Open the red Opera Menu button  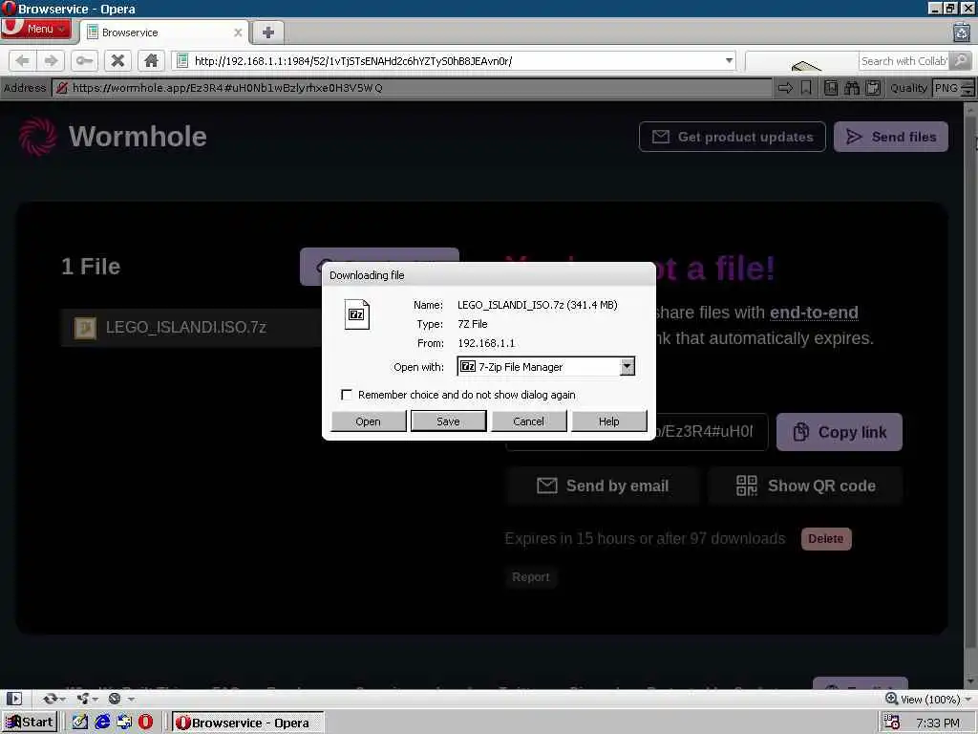35,29
